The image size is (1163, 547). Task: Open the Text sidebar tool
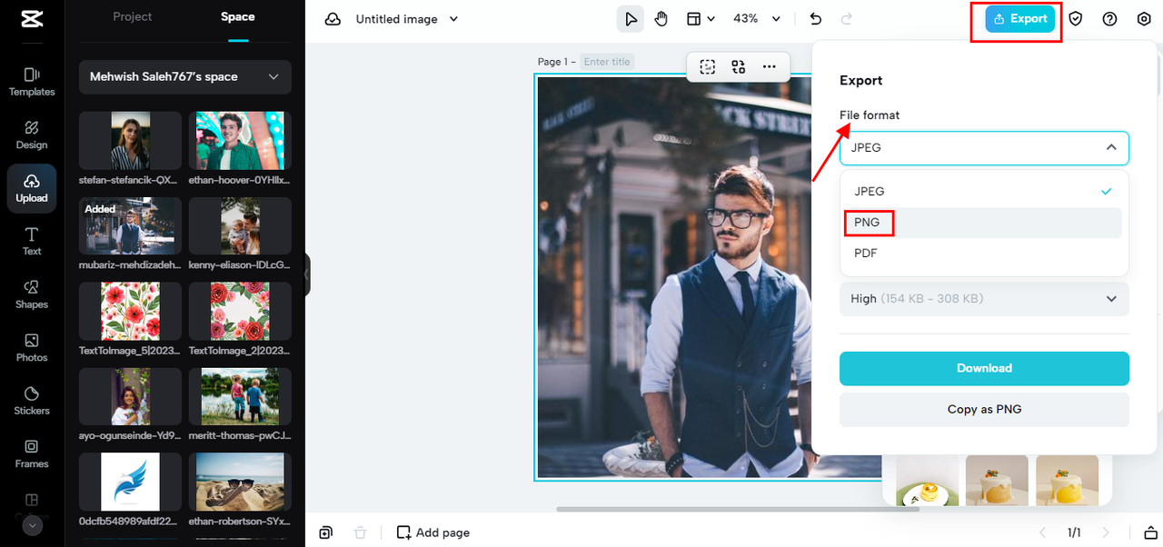(32, 241)
